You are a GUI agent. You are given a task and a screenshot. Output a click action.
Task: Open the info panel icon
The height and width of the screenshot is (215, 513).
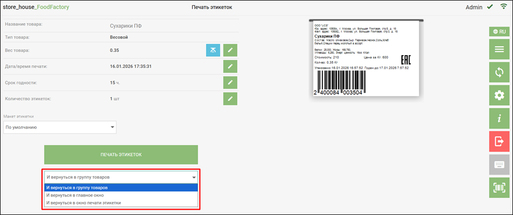(499, 119)
